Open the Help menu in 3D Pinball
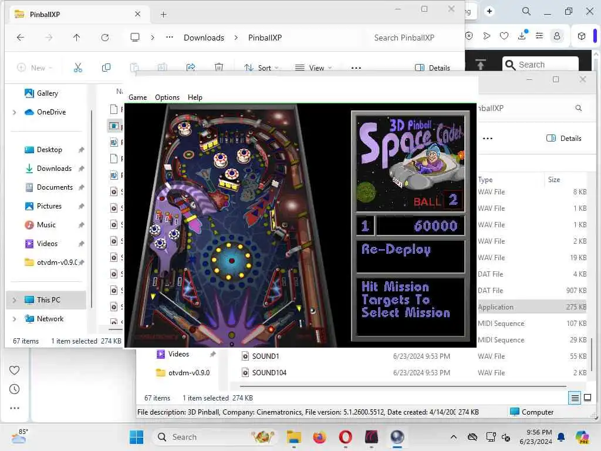This screenshot has height=451, width=601. [x=195, y=97]
